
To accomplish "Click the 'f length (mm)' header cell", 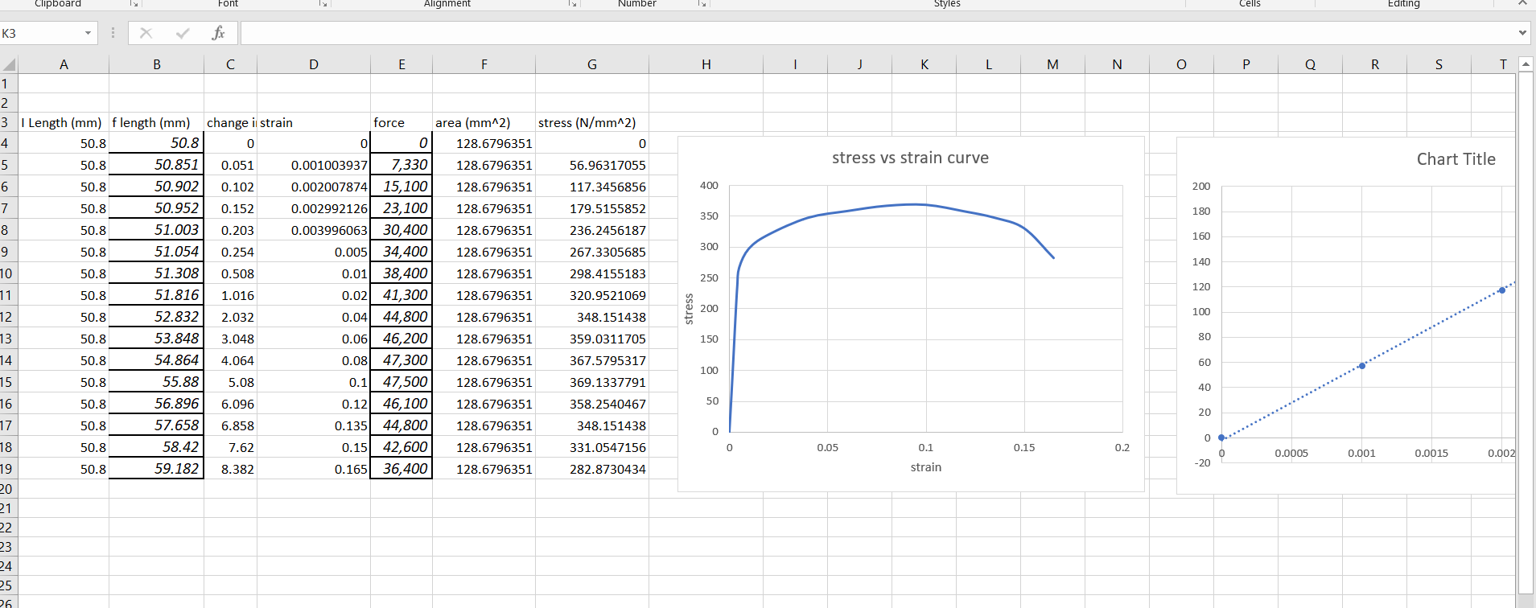I will point(157,122).
